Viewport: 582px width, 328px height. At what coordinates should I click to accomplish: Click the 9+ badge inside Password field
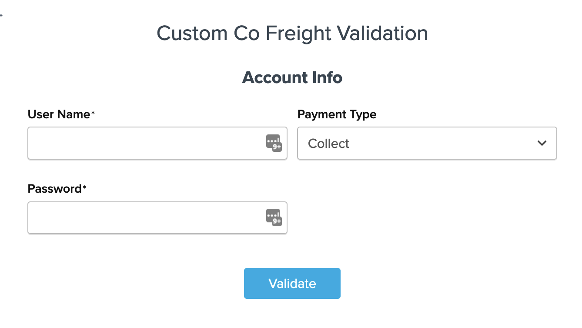tap(277, 221)
